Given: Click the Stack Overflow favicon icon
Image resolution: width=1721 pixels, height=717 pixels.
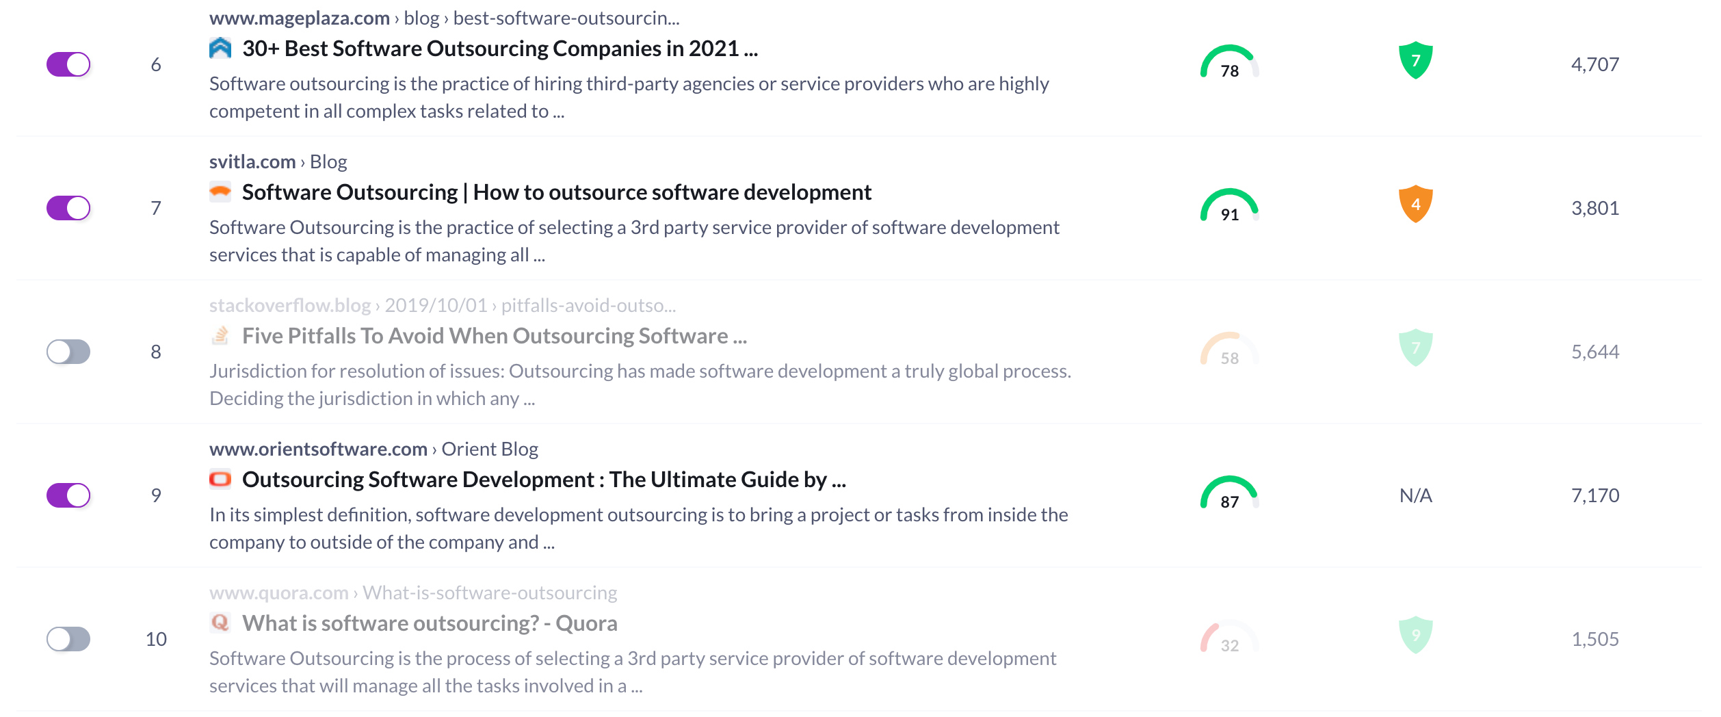Looking at the screenshot, I should click(220, 336).
